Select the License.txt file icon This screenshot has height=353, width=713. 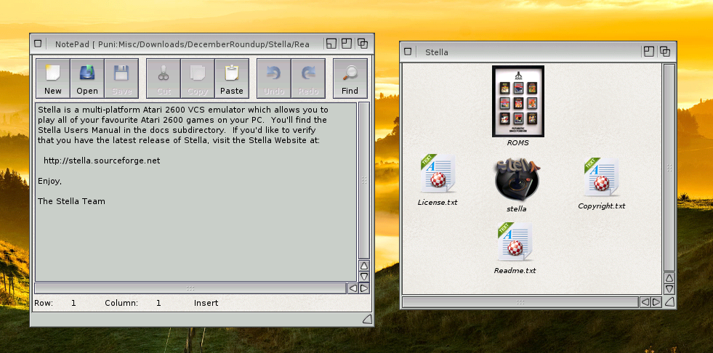[x=438, y=175]
